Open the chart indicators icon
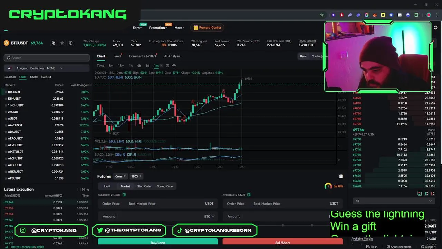This screenshot has width=442, height=249. [167, 66]
